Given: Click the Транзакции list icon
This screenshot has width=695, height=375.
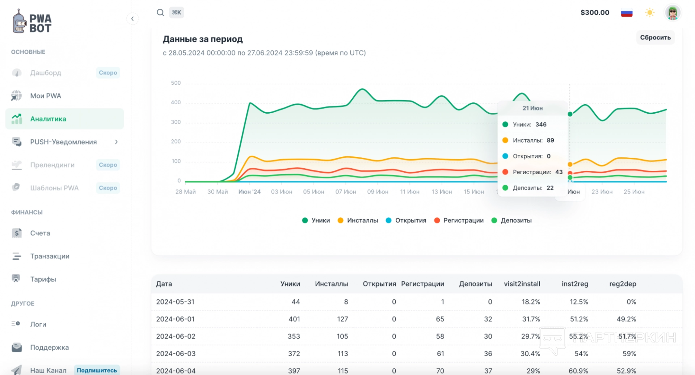Looking at the screenshot, I should [17, 256].
